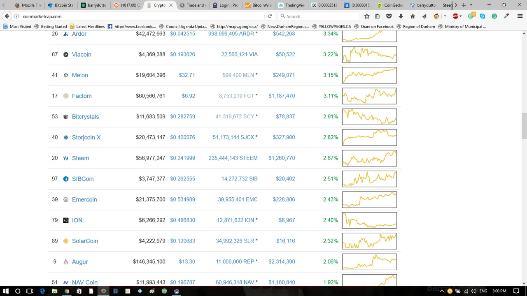This screenshot has height=296, width=527.
Task: Switch to the CoinGecko tab
Action: (x=390, y=5)
